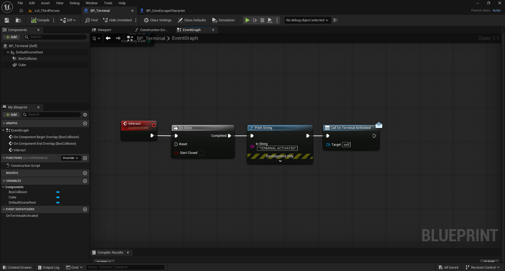The width and height of the screenshot is (505, 271).
Task: Add a new event dispatcher with plus icon
Action: pos(85,209)
